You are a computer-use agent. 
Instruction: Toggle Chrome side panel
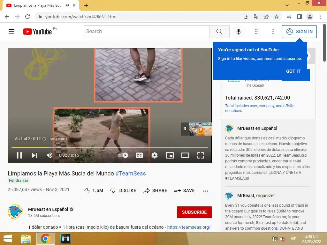pyautogui.click(x=300, y=17)
